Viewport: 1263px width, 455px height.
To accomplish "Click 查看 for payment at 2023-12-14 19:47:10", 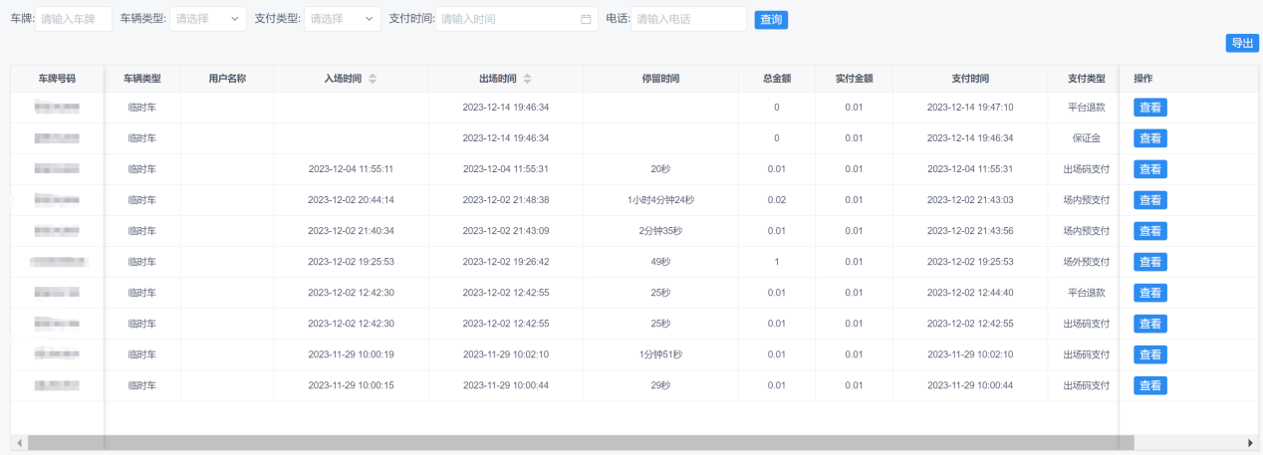I will (x=1150, y=108).
